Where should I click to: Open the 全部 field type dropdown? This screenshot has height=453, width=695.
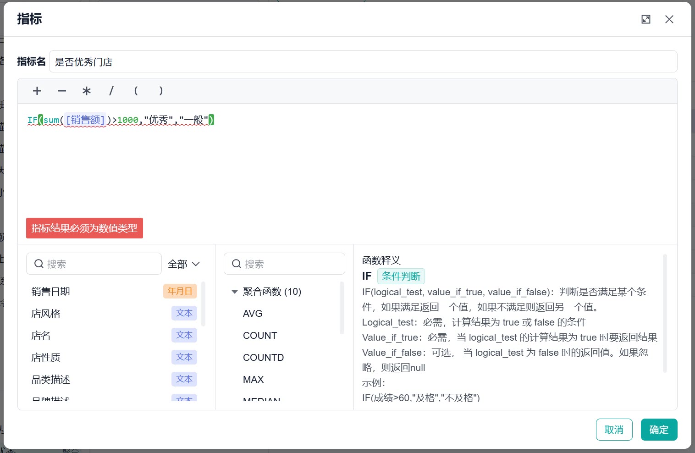click(184, 264)
